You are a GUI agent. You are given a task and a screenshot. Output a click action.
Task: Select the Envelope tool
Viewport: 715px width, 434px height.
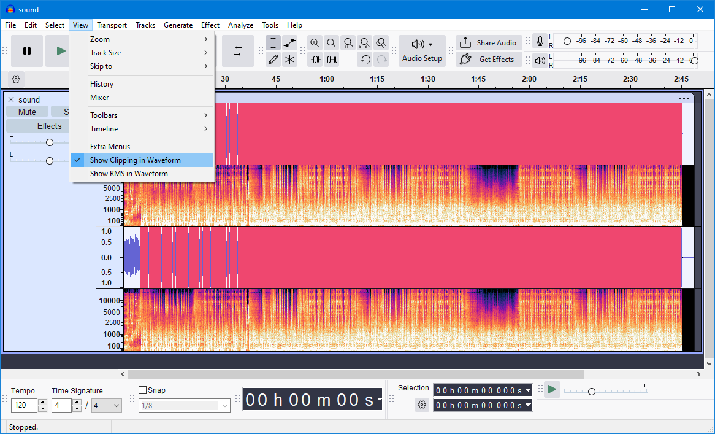(x=290, y=43)
